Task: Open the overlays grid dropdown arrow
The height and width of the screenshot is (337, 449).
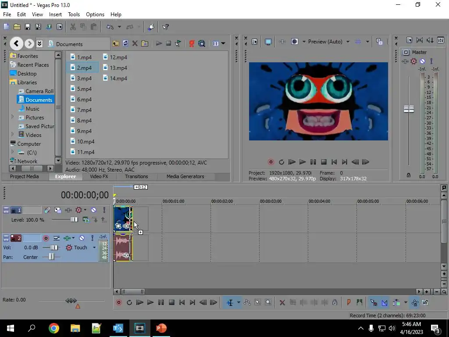Action: pyautogui.click(x=367, y=42)
